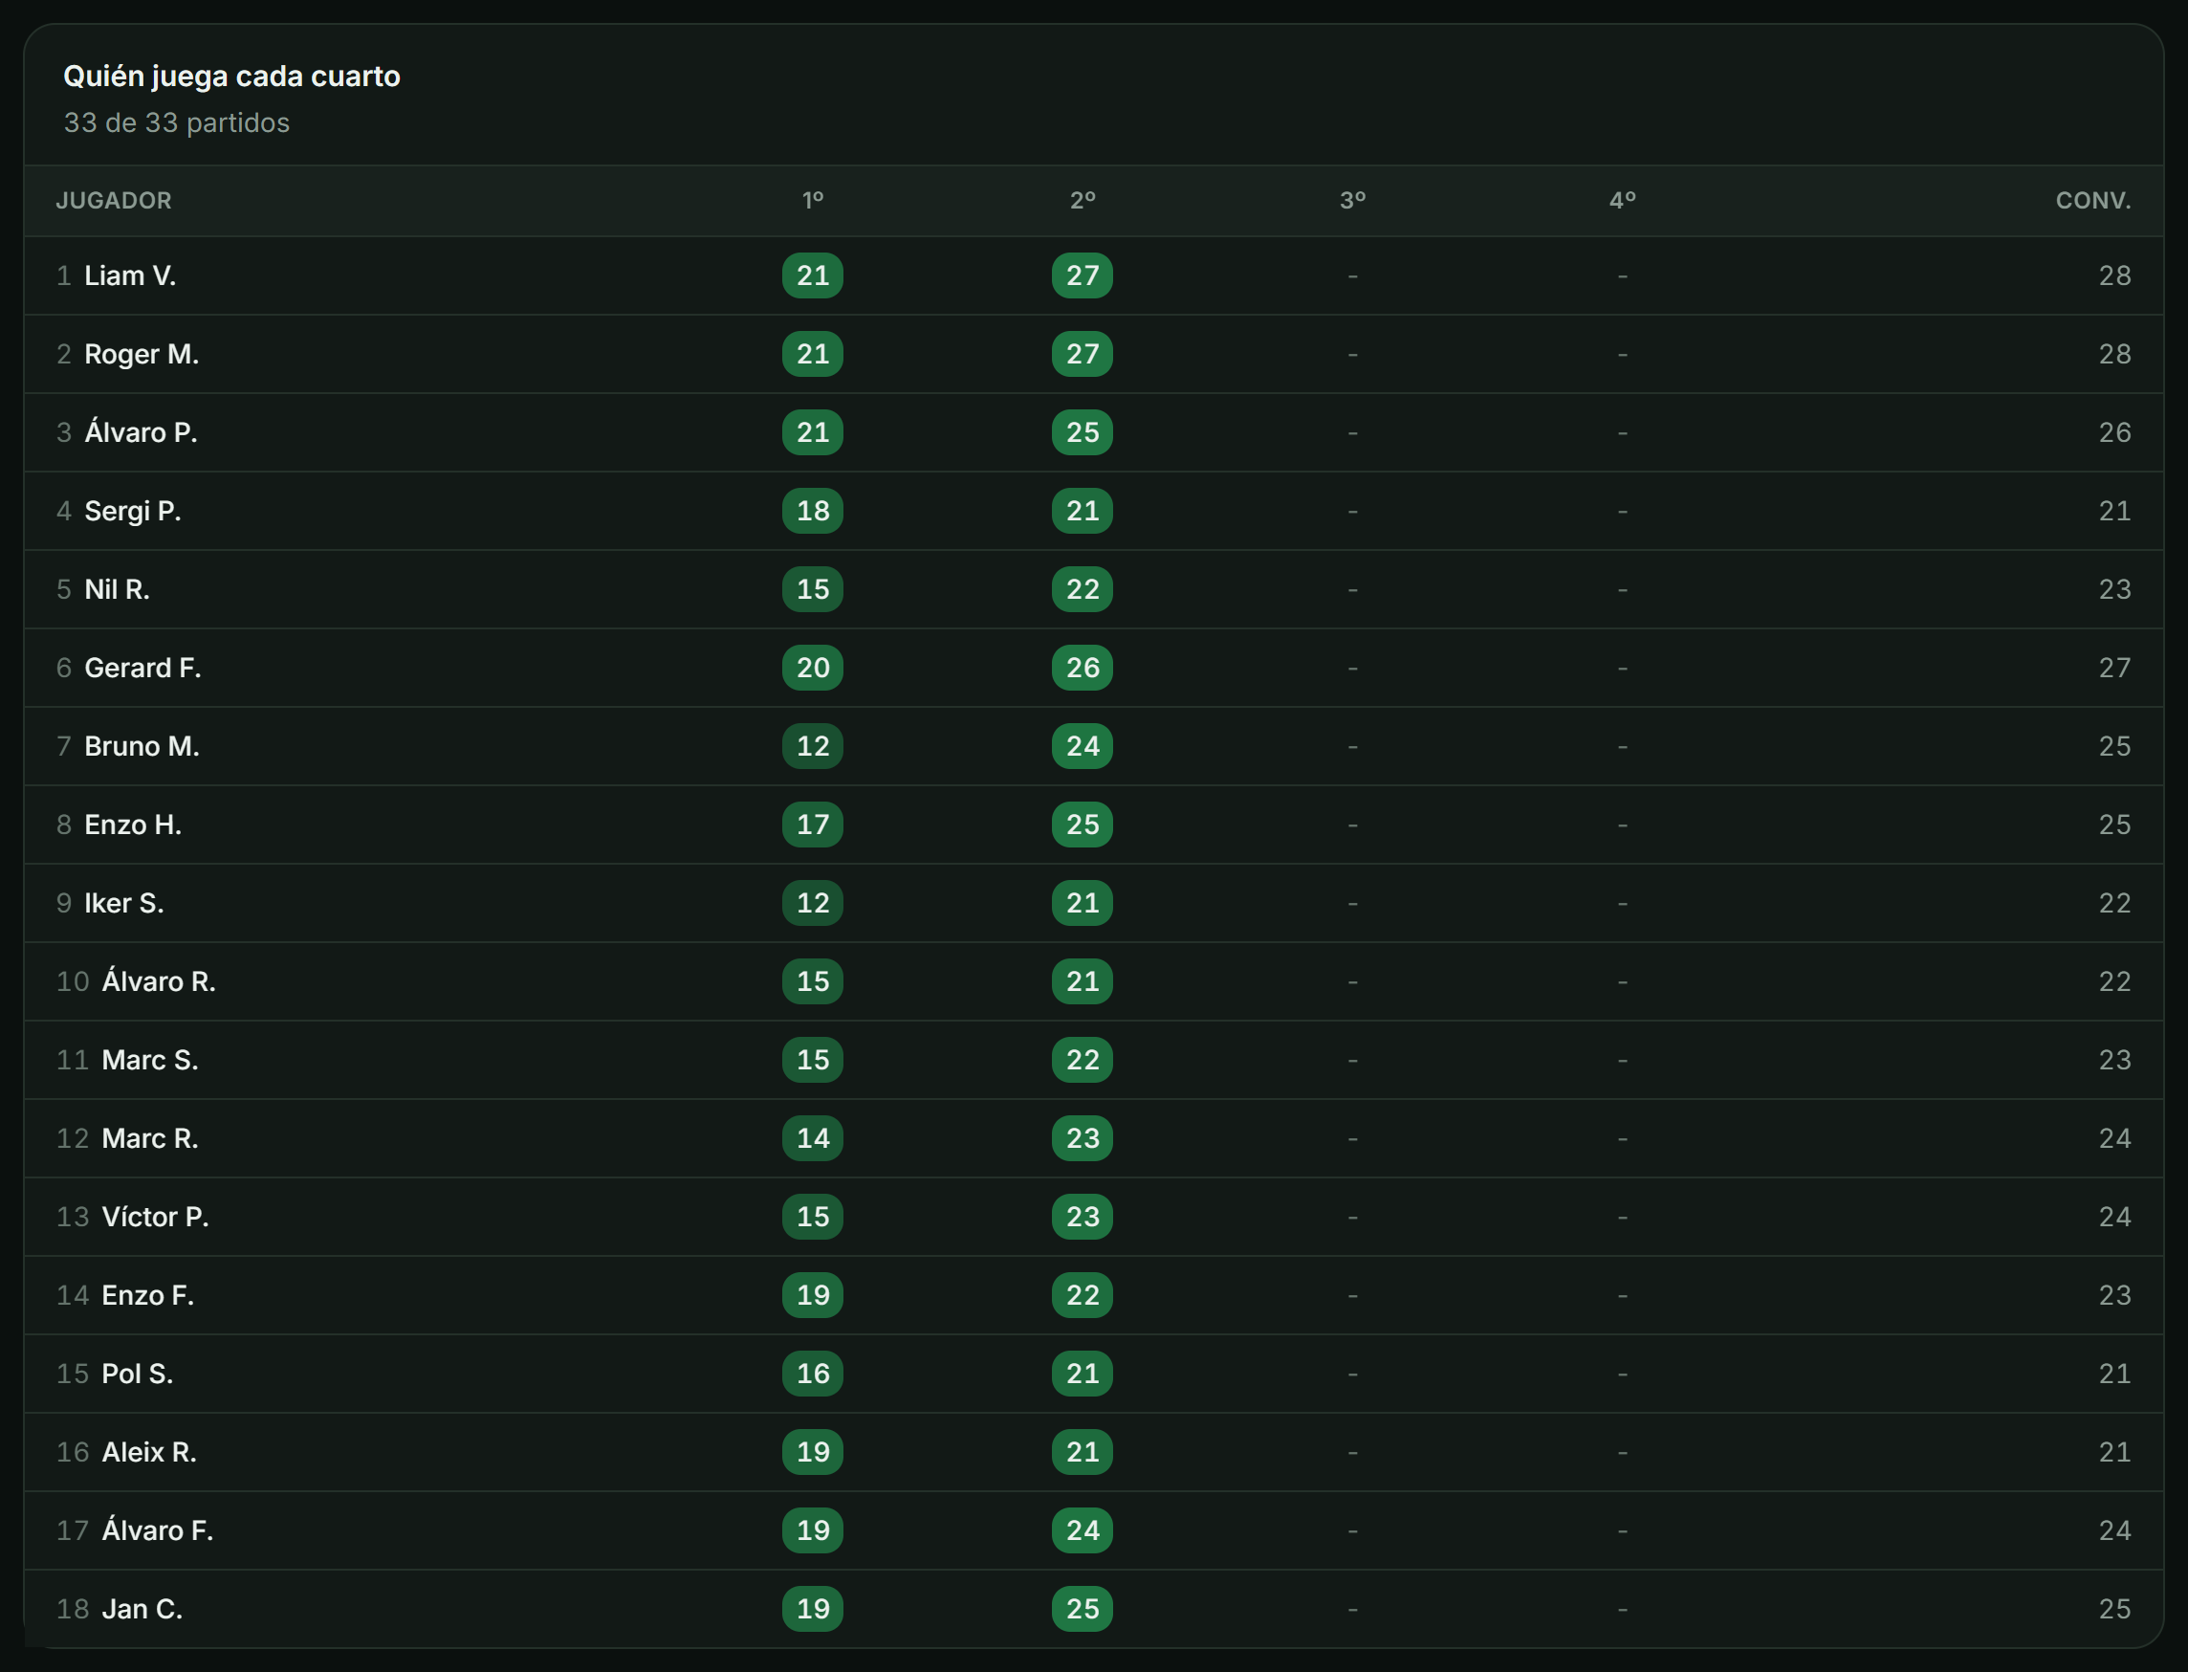Click the JUGADOR column header
Image resolution: width=2188 pixels, height=1672 pixels.
[114, 200]
